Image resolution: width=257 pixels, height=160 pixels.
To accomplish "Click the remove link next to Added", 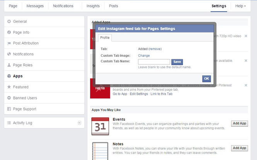I will pyautogui.click(x=155, y=49).
